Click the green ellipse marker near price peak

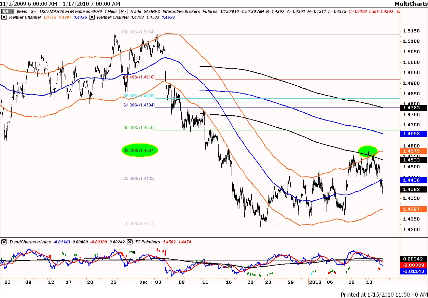tap(368, 150)
